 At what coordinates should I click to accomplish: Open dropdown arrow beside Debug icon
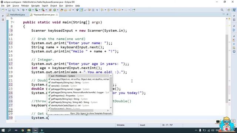(26, 10)
